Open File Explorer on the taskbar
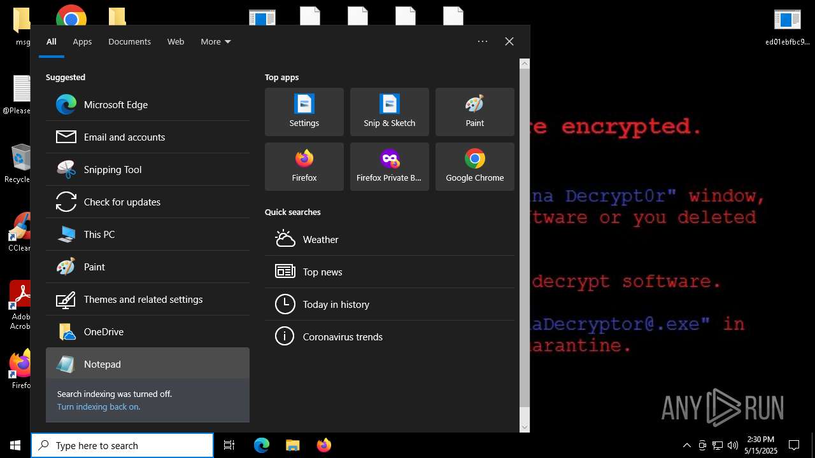This screenshot has height=458, width=815. point(292,445)
